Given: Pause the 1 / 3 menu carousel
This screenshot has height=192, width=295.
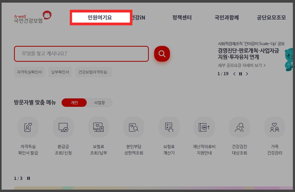Looking at the screenshot, I should pyautogui.click(x=28, y=178).
